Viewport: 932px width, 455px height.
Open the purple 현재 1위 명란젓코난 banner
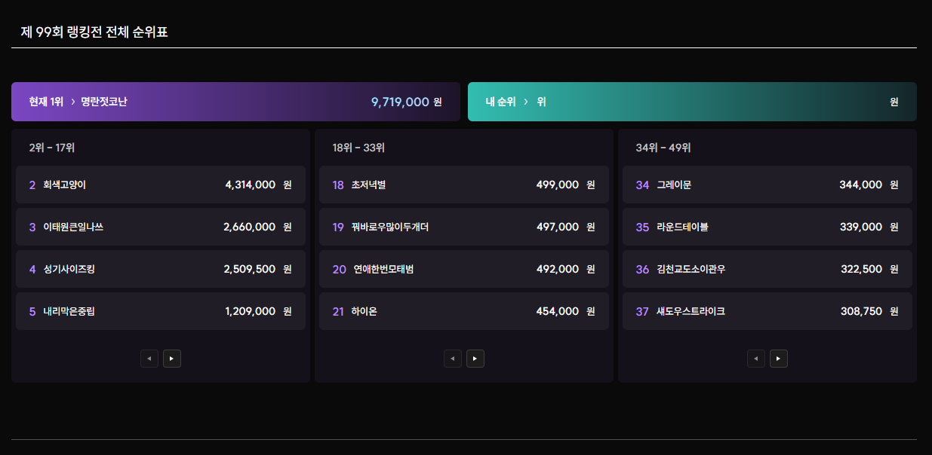coord(235,102)
